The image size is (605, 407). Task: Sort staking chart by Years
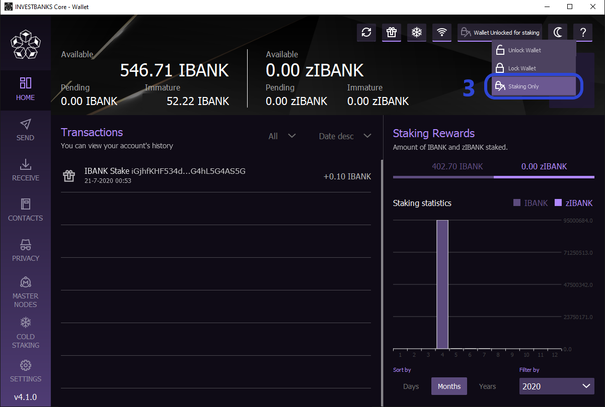point(487,386)
